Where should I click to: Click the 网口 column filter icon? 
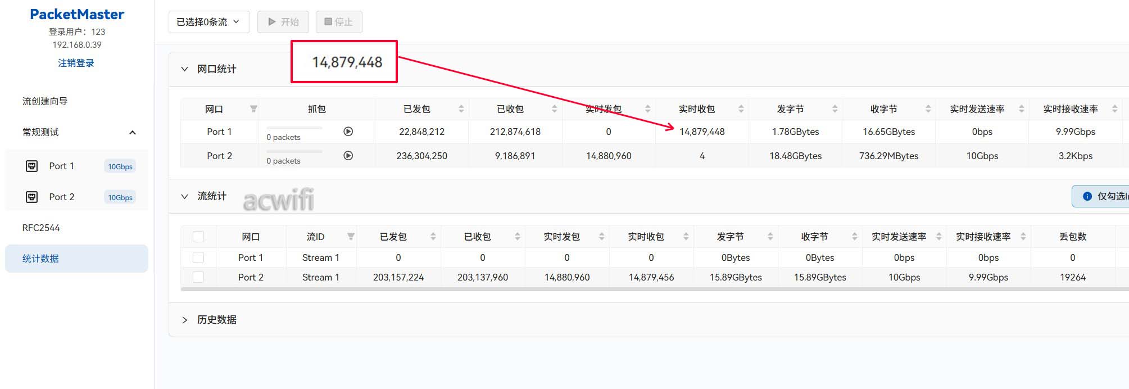coord(253,109)
